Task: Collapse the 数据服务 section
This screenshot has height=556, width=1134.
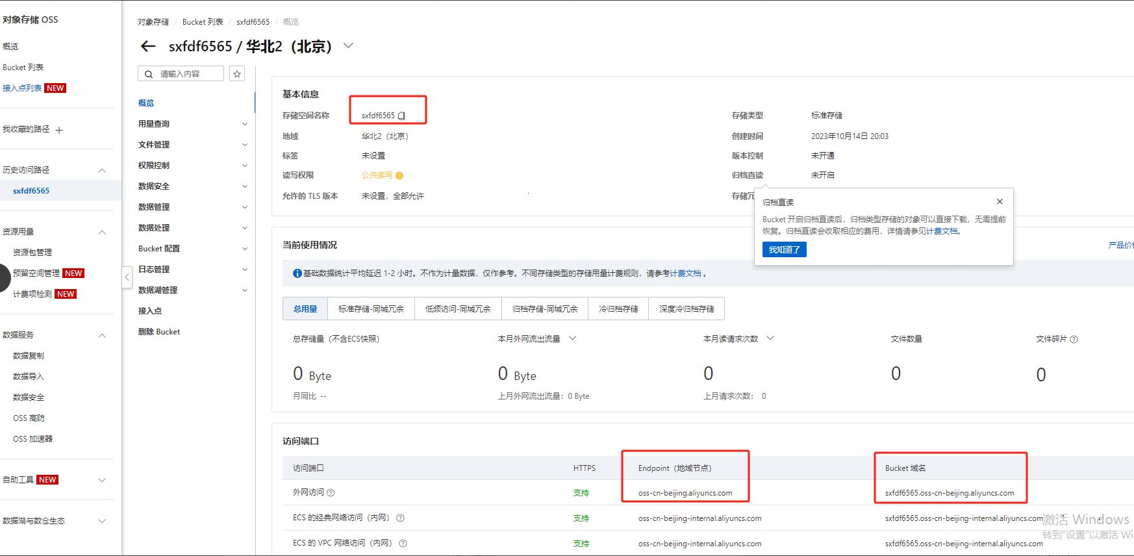Action: [102, 335]
